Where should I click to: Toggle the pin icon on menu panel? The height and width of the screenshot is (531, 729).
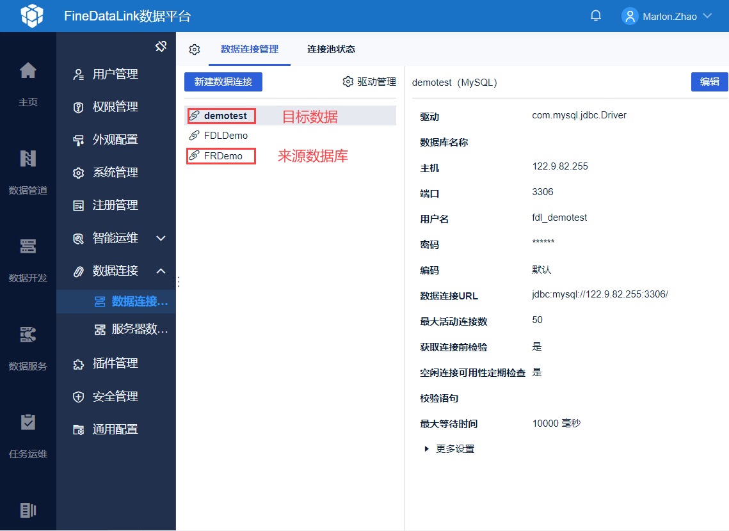pos(161,47)
